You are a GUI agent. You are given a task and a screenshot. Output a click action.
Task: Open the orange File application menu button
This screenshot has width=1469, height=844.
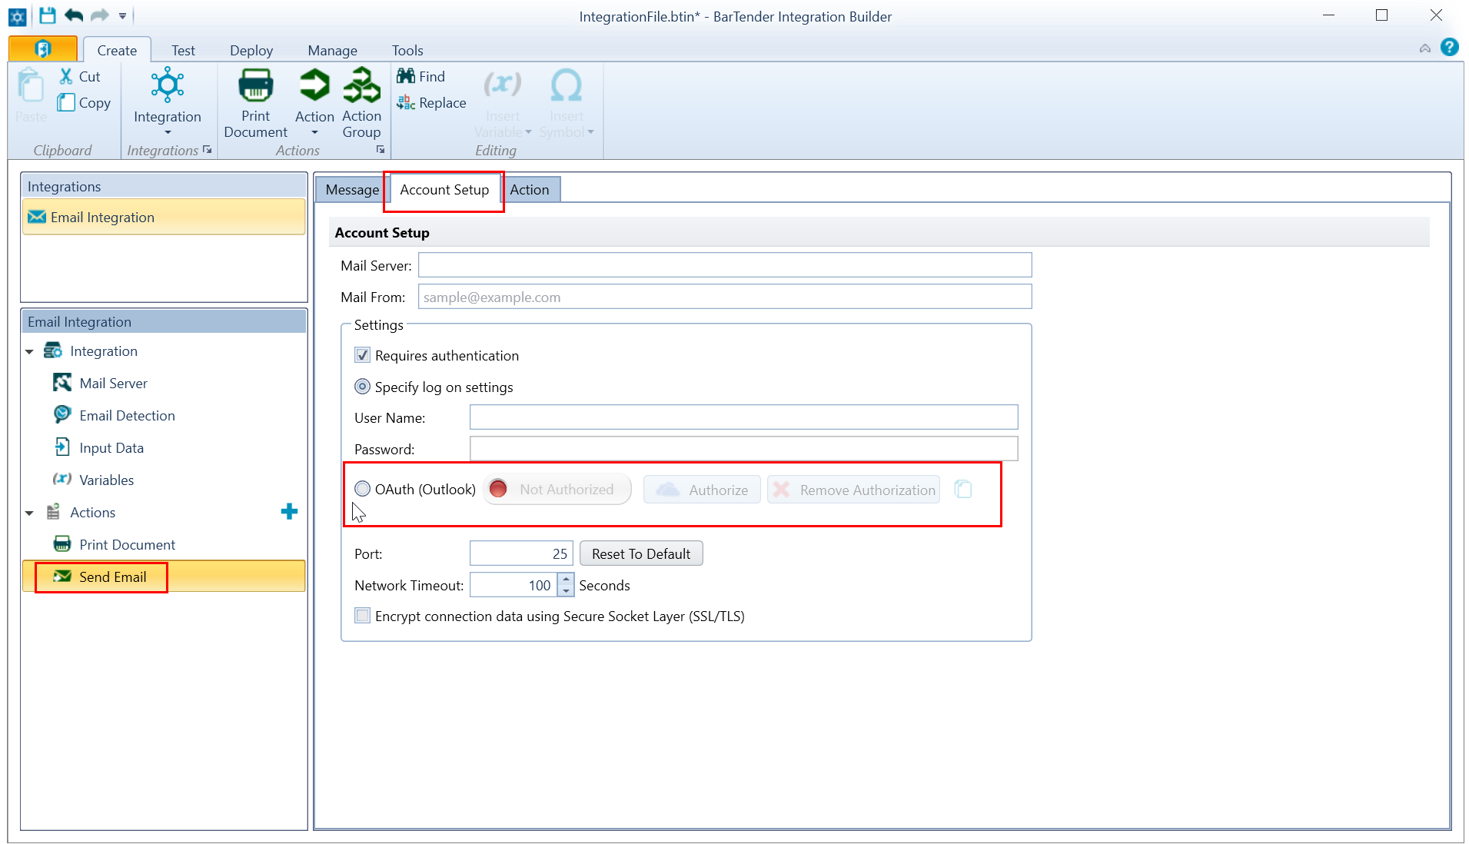click(x=43, y=49)
